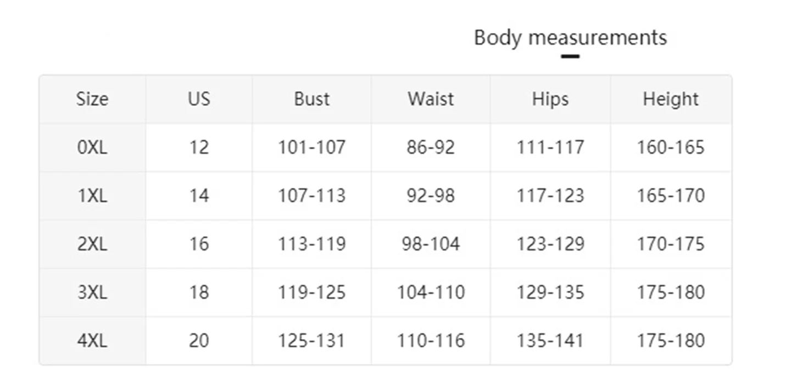The image size is (791, 378).
Task: Select waist value 98-104
Action: [x=431, y=244]
